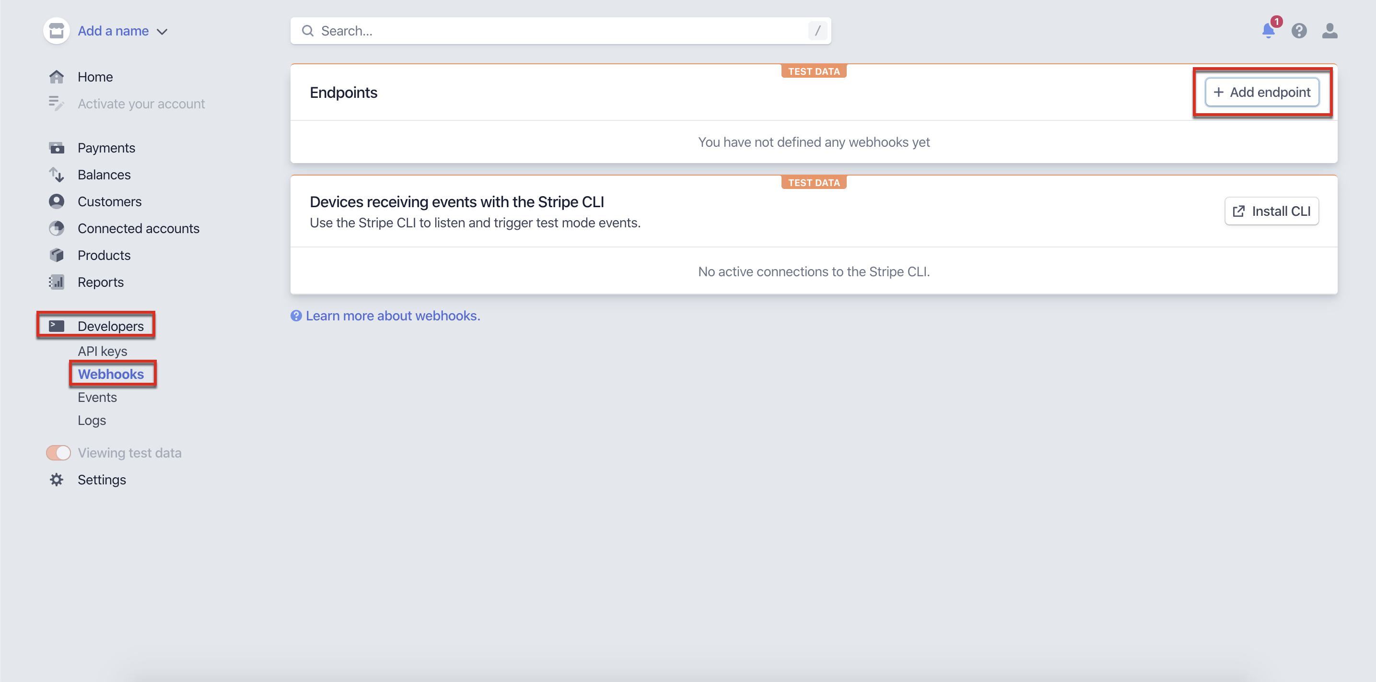The height and width of the screenshot is (682, 1376).
Task: Expand the Add a name dropdown
Action: [123, 31]
